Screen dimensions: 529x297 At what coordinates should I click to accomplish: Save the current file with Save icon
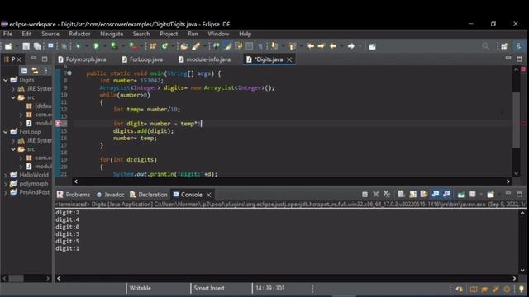point(26,46)
